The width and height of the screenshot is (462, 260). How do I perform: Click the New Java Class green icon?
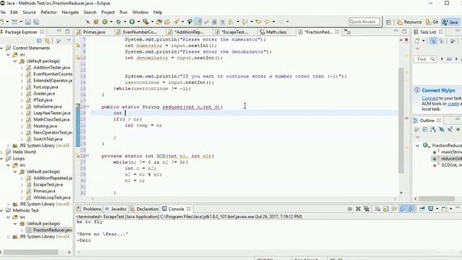pyautogui.click(x=105, y=22)
